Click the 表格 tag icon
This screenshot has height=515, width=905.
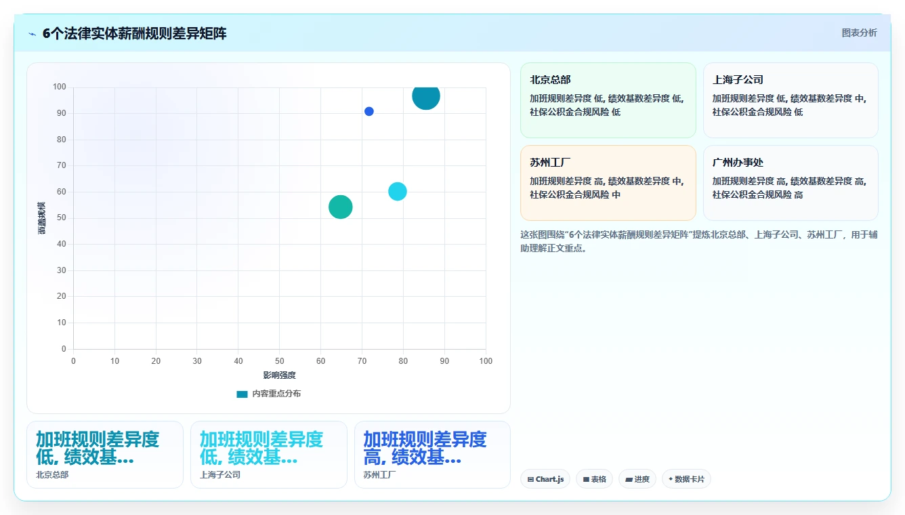[x=587, y=479]
